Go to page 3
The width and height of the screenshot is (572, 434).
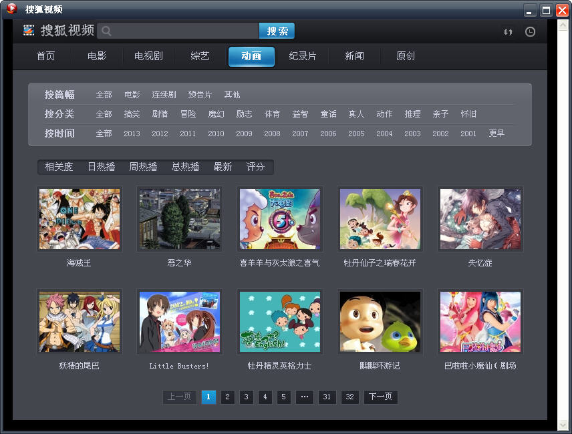coord(246,397)
